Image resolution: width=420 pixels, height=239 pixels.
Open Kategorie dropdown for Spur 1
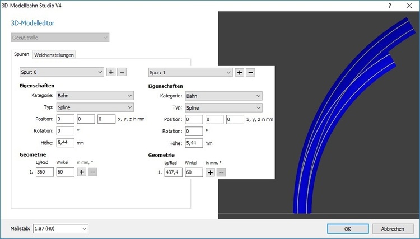tap(223, 96)
